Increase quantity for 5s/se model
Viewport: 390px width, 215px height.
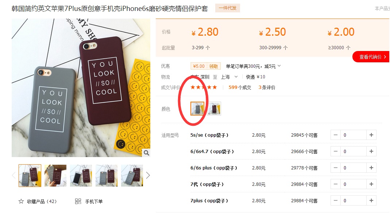(371, 135)
